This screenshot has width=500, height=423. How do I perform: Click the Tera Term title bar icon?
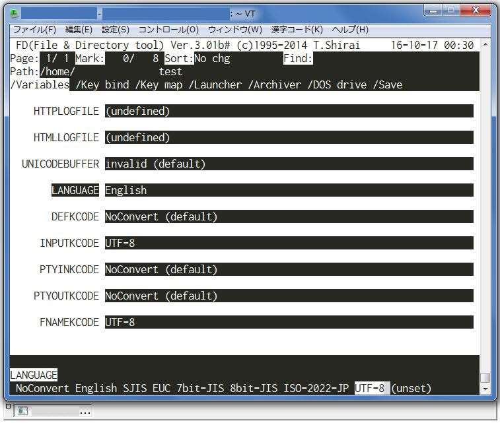point(15,14)
